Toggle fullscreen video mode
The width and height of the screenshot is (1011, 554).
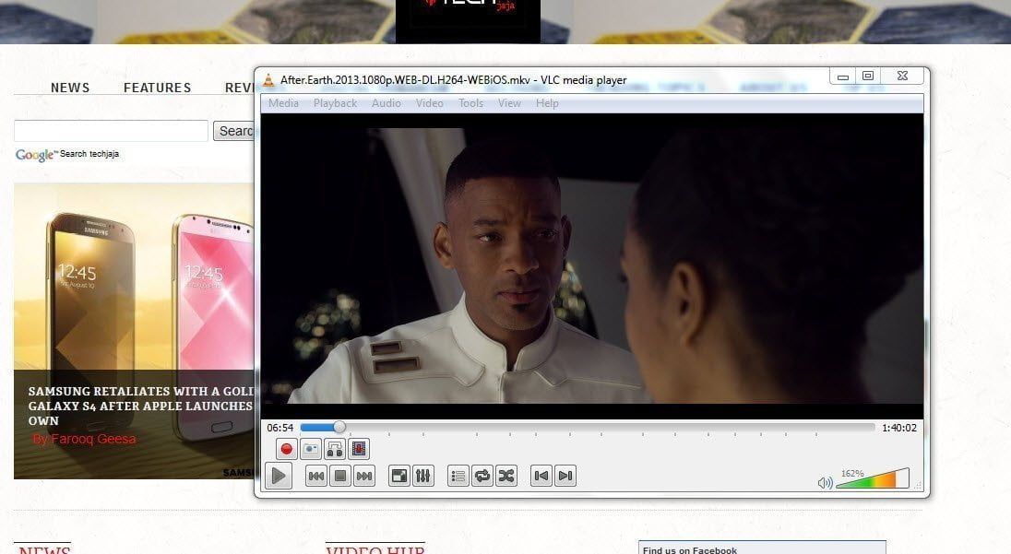398,476
